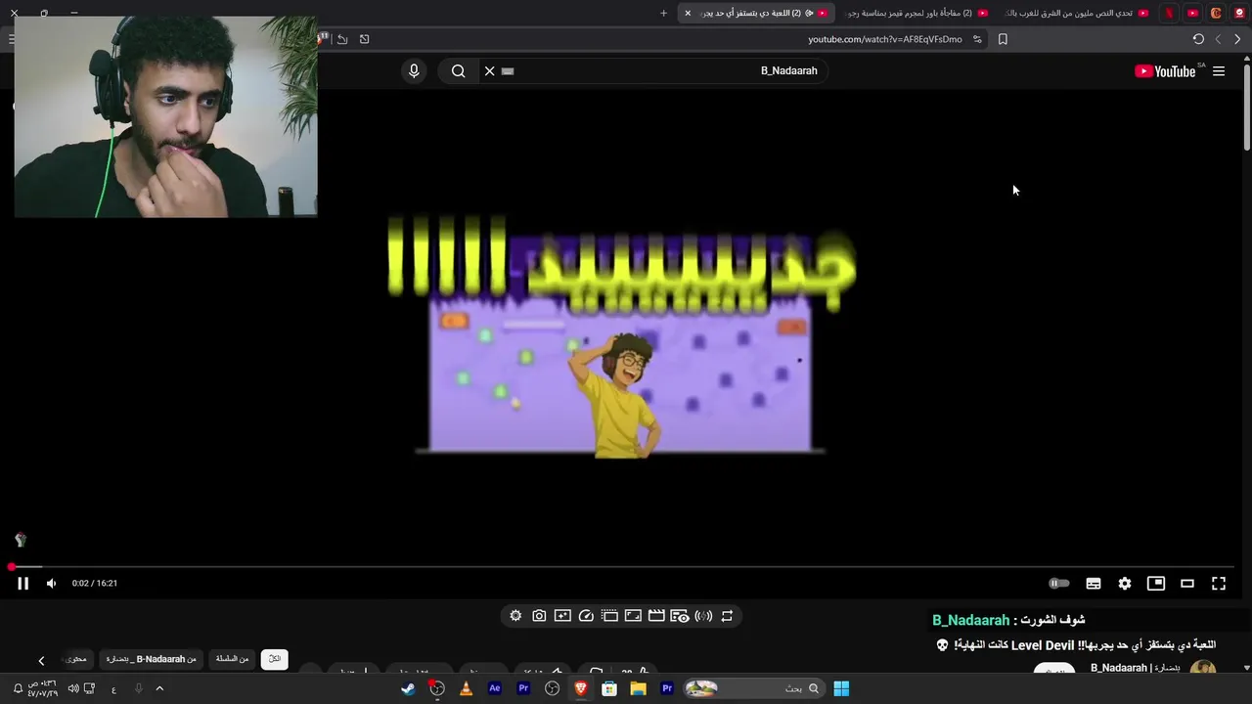The image size is (1252, 704).
Task: Open system volume control
Action: click(x=73, y=688)
